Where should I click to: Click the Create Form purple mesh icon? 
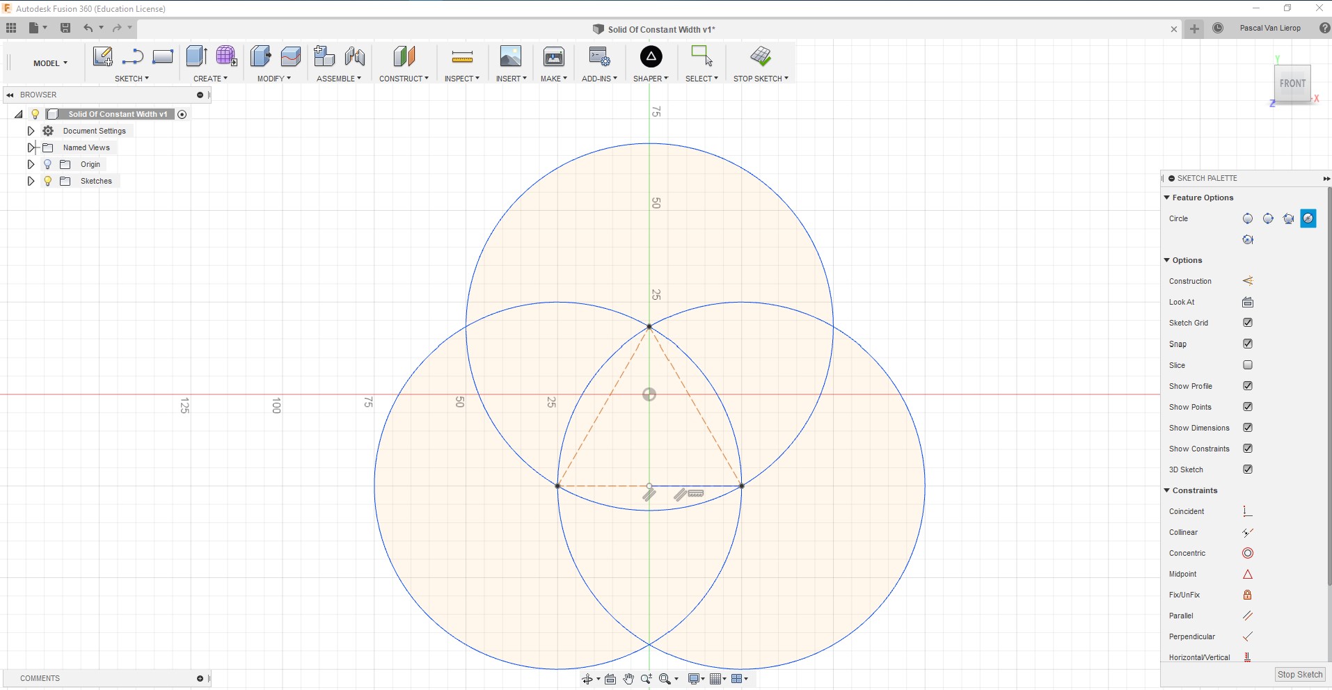click(226, 56)
